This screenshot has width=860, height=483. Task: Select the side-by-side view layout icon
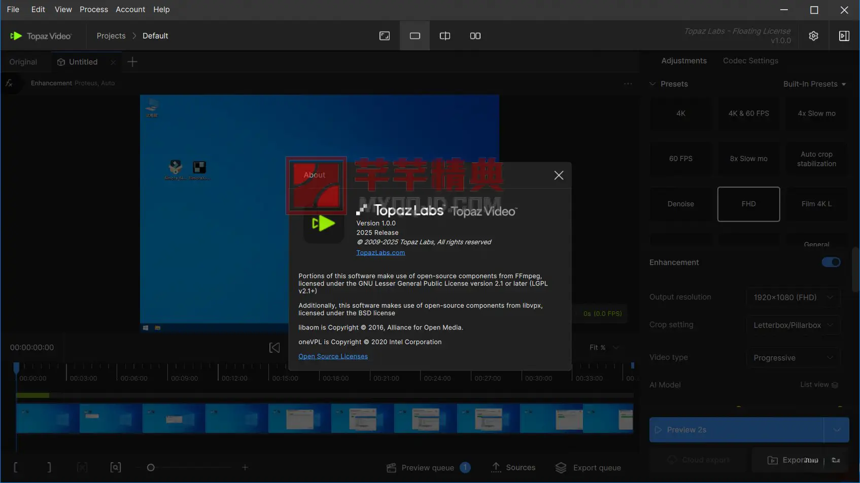[x=475, y=36]
